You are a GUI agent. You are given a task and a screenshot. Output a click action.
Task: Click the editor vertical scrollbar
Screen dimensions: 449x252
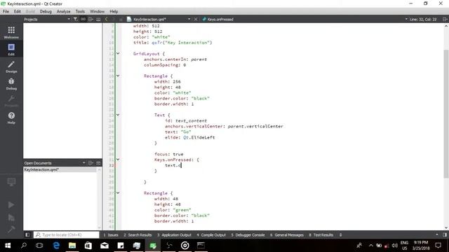click(446, 113)
